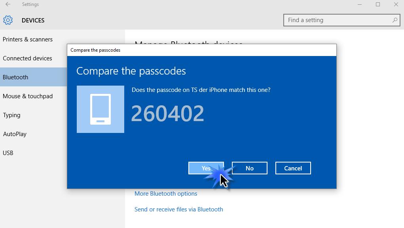Viewport: 404px width, 228px height.
Task: Click the No button
Action: coord(249,168)
